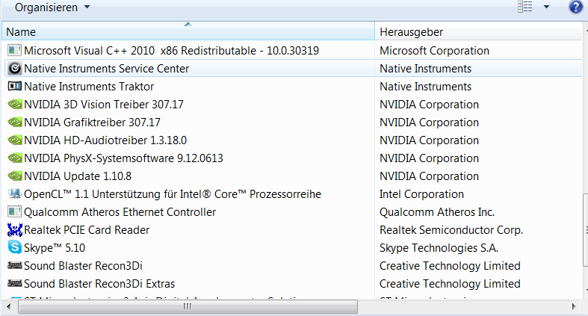Select Qualcomm Atheros Ethernet Controller entry
This screenshot has width=588, height=316.
[x=120, y=212]
